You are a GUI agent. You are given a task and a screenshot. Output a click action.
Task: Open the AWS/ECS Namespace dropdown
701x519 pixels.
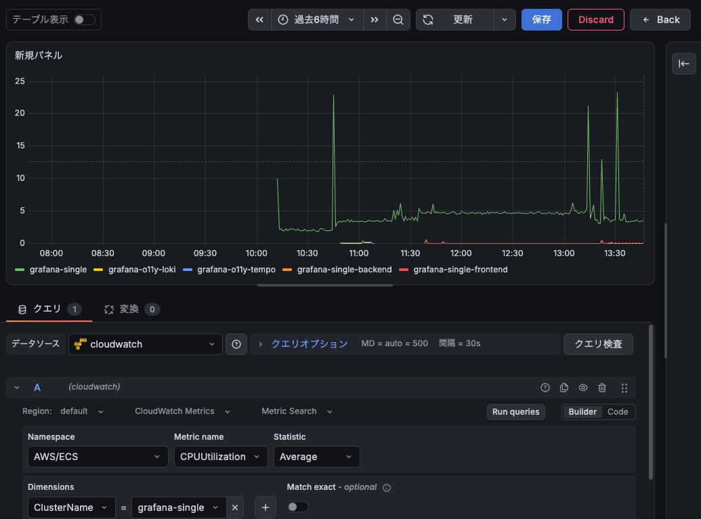[98, 457]
